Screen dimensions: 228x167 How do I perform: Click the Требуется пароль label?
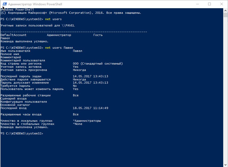pyautogui.click(x=15, y=86)
